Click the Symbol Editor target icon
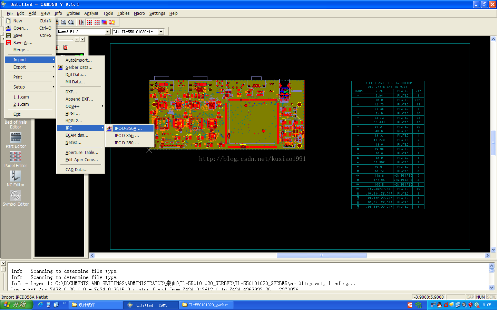Screen dimensions: 499x310 (16, 196)
